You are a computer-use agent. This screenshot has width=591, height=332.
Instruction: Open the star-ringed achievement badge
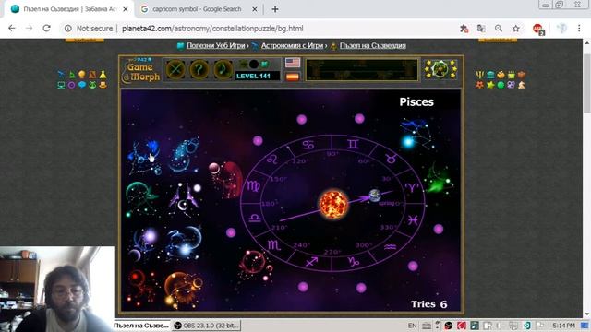coord(440,69)
